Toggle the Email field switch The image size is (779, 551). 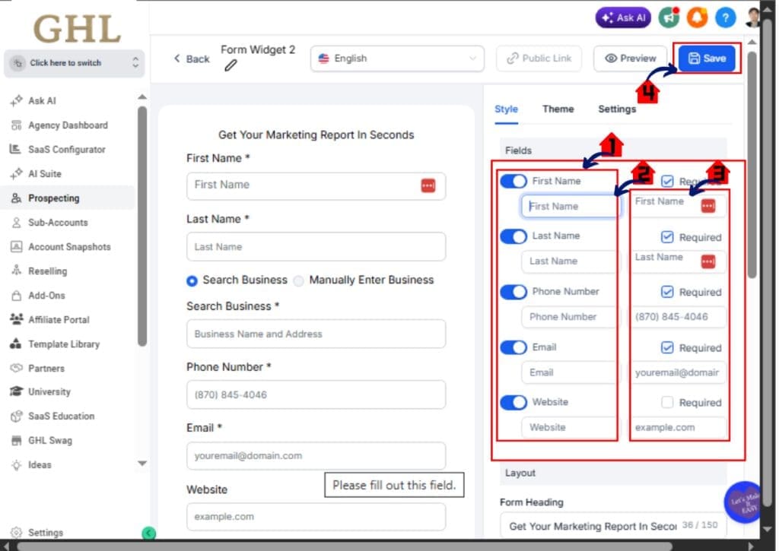pos(514,347)
